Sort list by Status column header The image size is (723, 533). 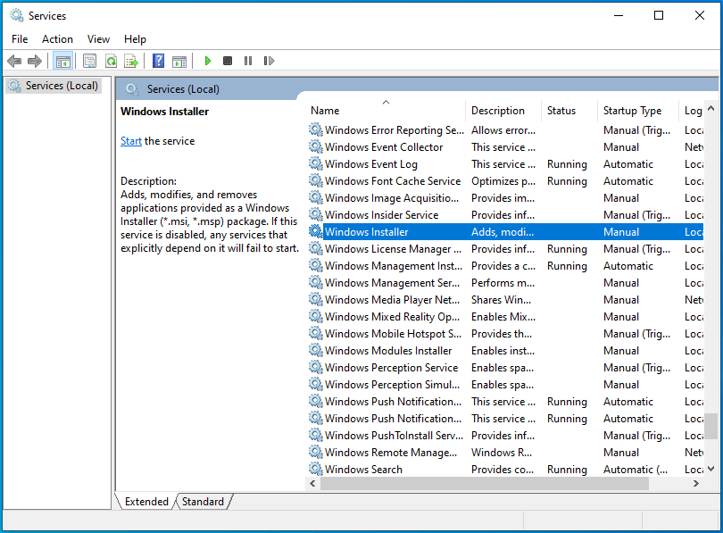pyautogui.click(x=561, y=111)
